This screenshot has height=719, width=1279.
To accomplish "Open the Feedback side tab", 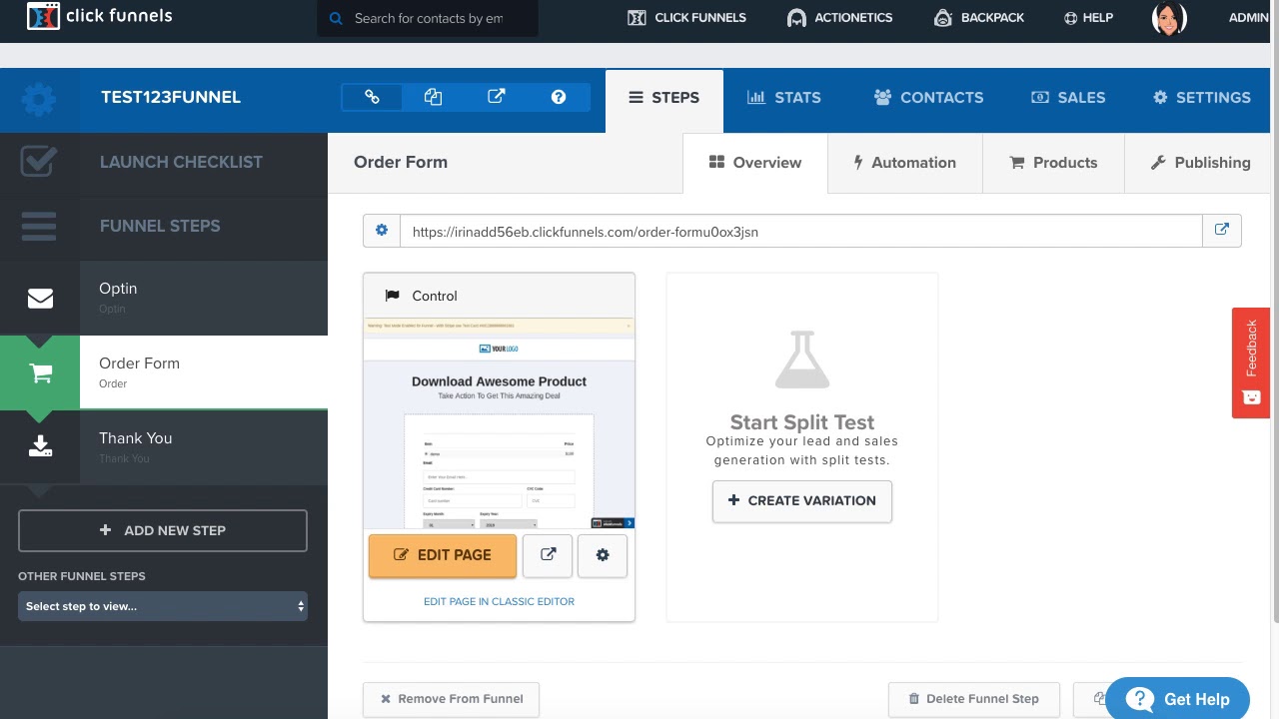I will pyautogui.click(x=1251, y=362).
